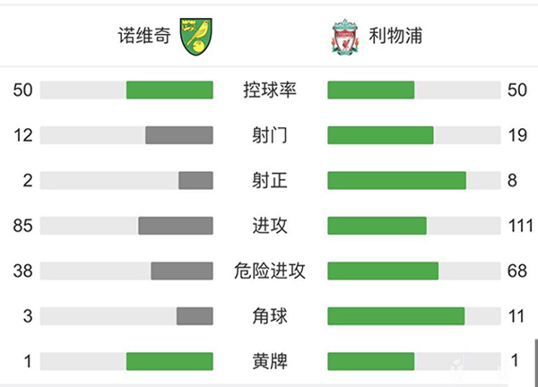
Task: Select the 进攻 stat label
Action: (270, 226)
